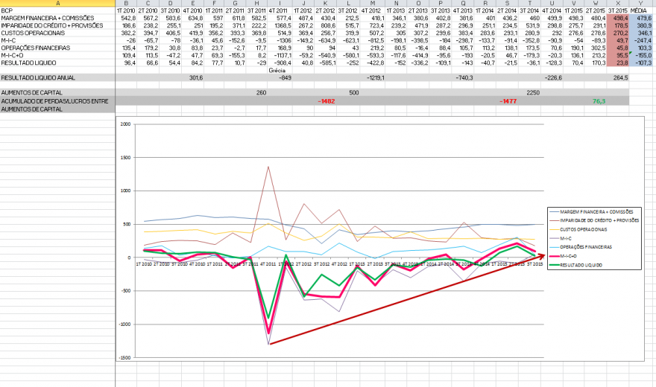Select capital increase cell 500
Image resolution: width=656 pixels, height=387 pixels.
click(x=349, y=93)
